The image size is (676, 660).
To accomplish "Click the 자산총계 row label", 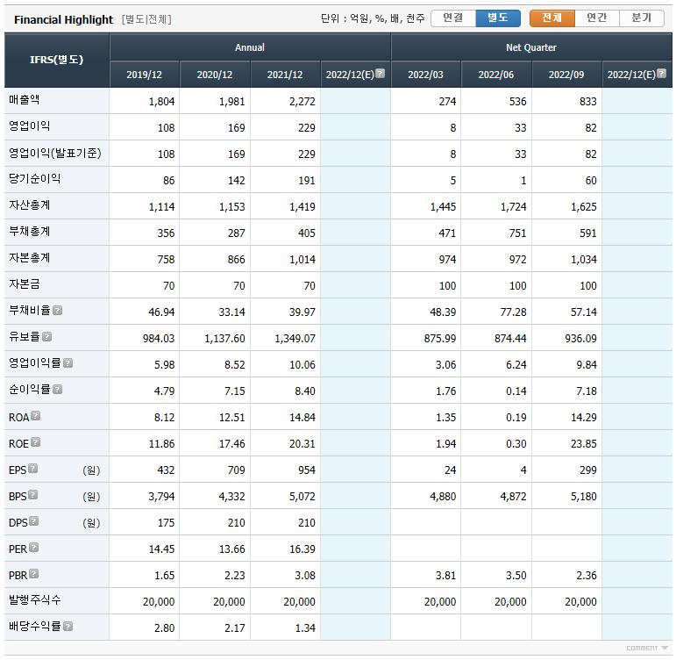I will pyautogui.click(x=29, y=205).
